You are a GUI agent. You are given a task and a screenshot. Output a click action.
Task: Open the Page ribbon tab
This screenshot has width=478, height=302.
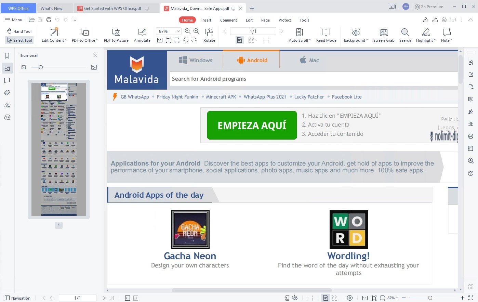(265, 20)
